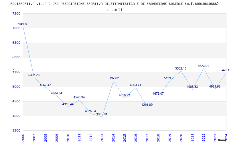Click the 4963.71 data label for 2016
Image resolution: width=229 pixels, height=143 pixels.
tap(135, 85)
